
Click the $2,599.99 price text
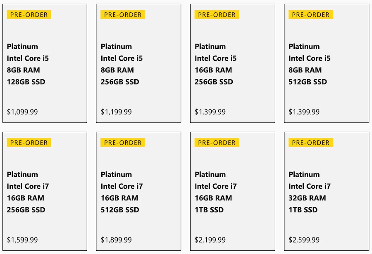304,240
